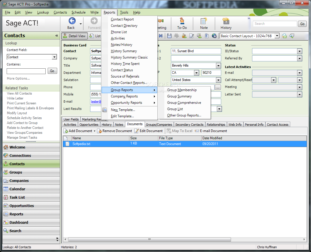This screenshot has height=252, width=311.
Task: Collapse the Contacts navigation pane chevron
Action: click(57, 36)
